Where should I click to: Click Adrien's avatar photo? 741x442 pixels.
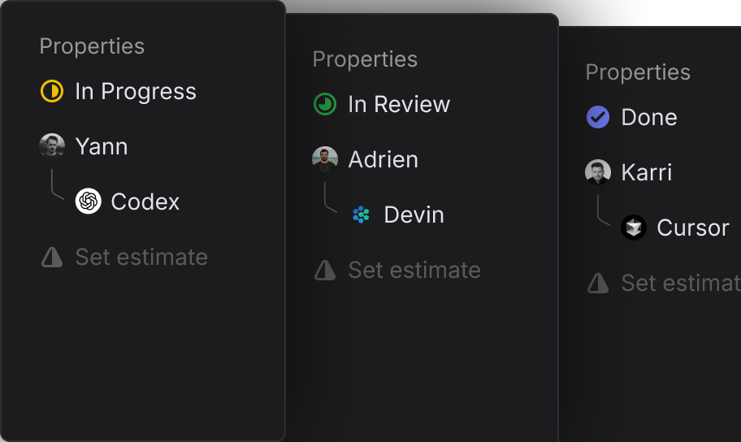325,159
